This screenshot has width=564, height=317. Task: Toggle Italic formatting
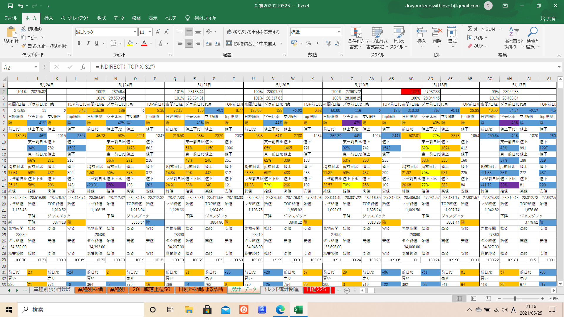tap(88, 43)
